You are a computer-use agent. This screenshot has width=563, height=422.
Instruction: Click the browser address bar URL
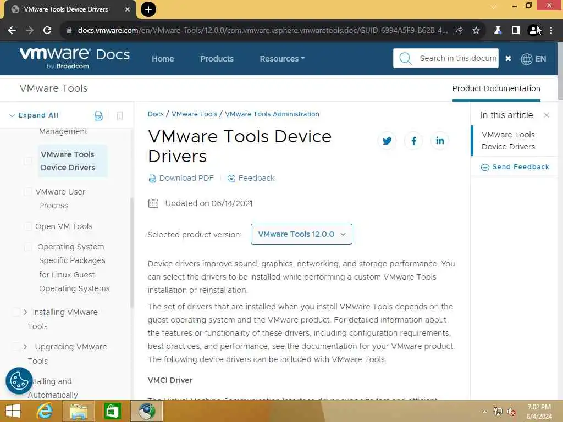(x=263, y=31)
